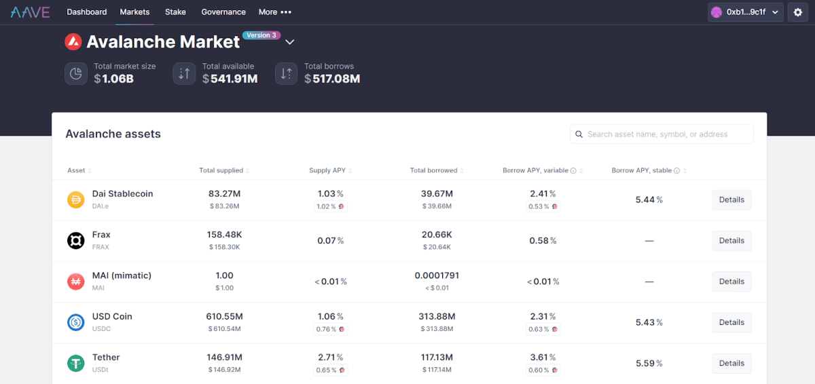
Task: Click Tether's 5.59% stable borrow APY
Action: click(649, 364)
